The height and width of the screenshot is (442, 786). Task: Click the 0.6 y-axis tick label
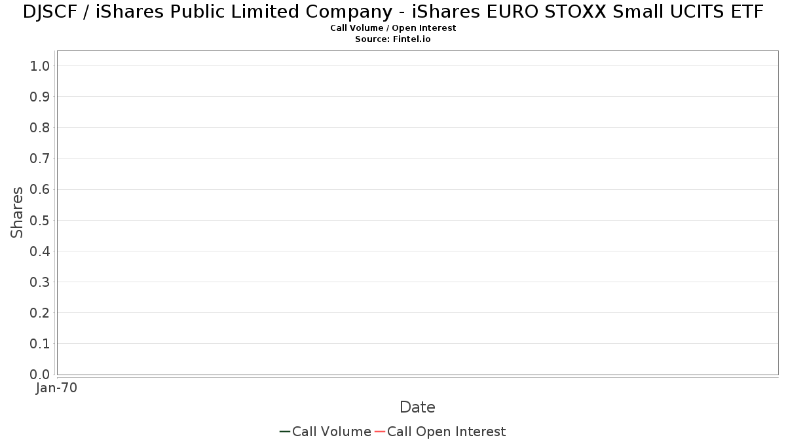coord(40,189)
